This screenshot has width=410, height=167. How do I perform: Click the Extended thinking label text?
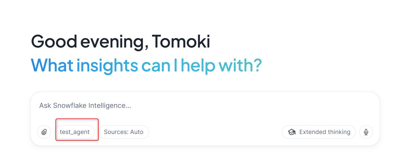(325, 132)
